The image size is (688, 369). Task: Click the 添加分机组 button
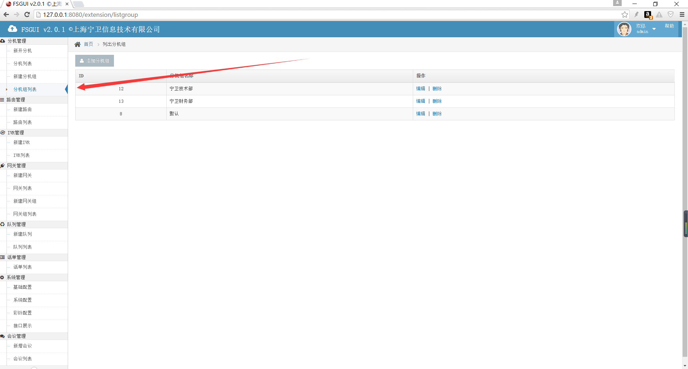95,61
